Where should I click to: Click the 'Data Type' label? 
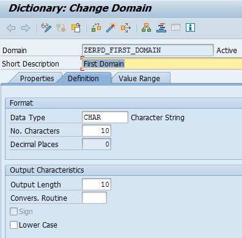coord(28,118)
